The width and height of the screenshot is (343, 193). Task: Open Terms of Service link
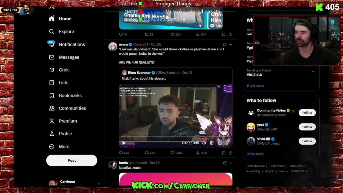pos(255,166)
